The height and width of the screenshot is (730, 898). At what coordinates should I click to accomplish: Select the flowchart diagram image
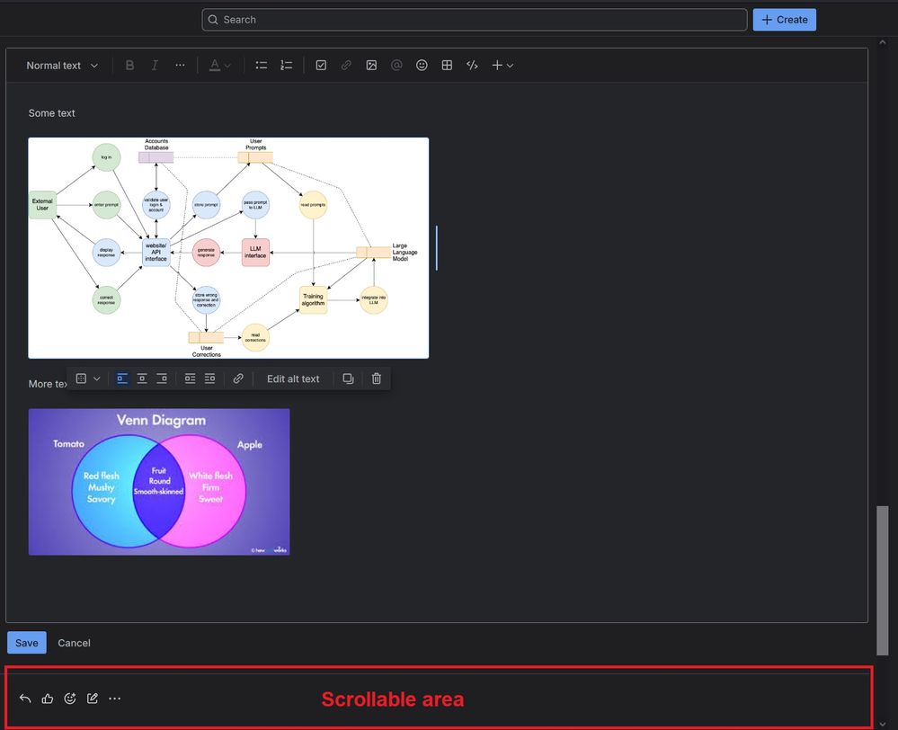228,247
